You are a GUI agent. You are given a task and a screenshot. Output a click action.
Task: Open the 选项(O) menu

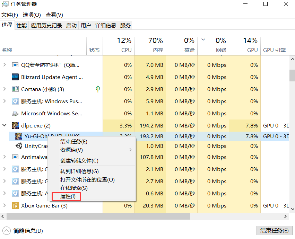point(32,15)
